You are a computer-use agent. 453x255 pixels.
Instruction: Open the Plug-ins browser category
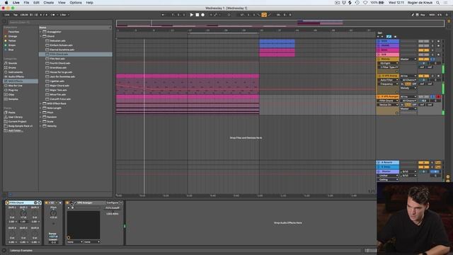[13, 90]
